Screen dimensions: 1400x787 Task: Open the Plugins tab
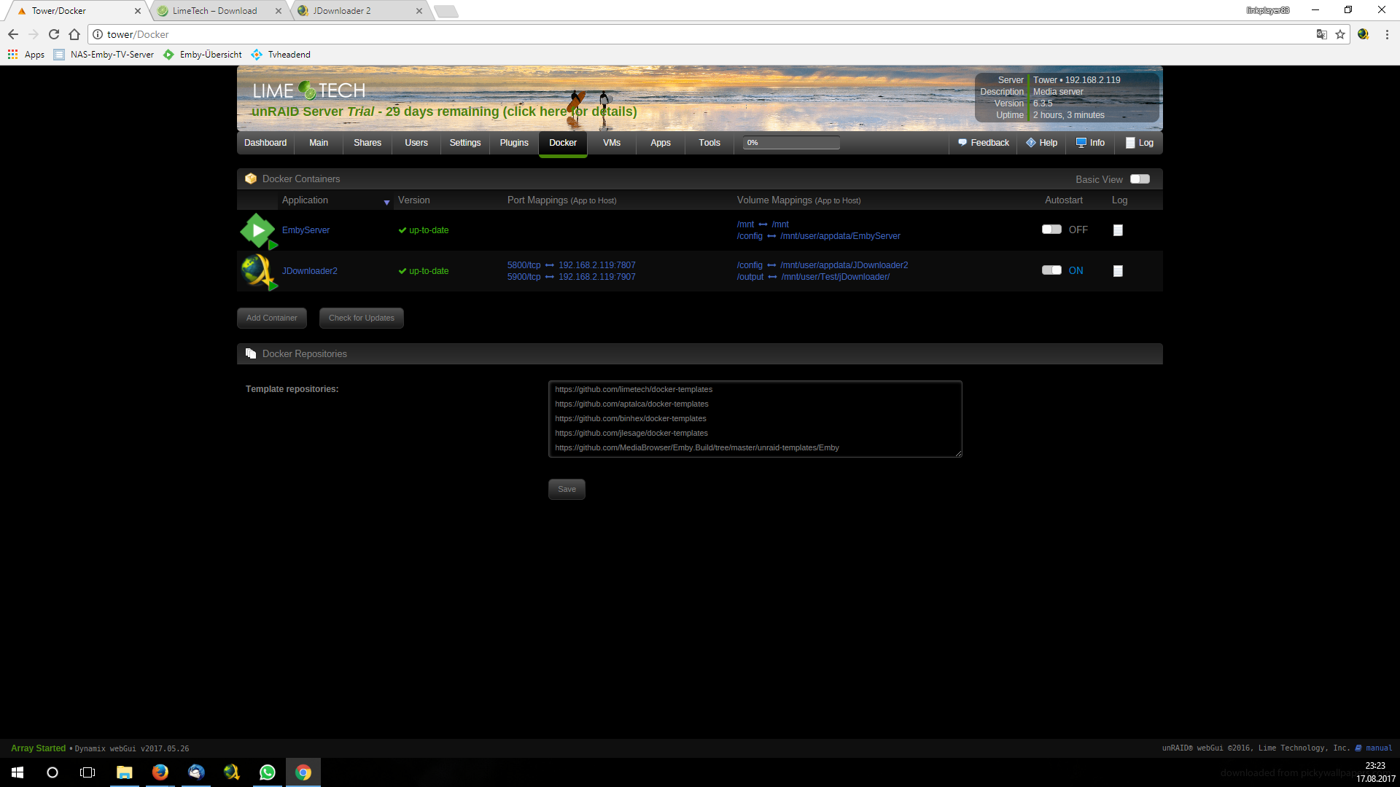point(514,143)
